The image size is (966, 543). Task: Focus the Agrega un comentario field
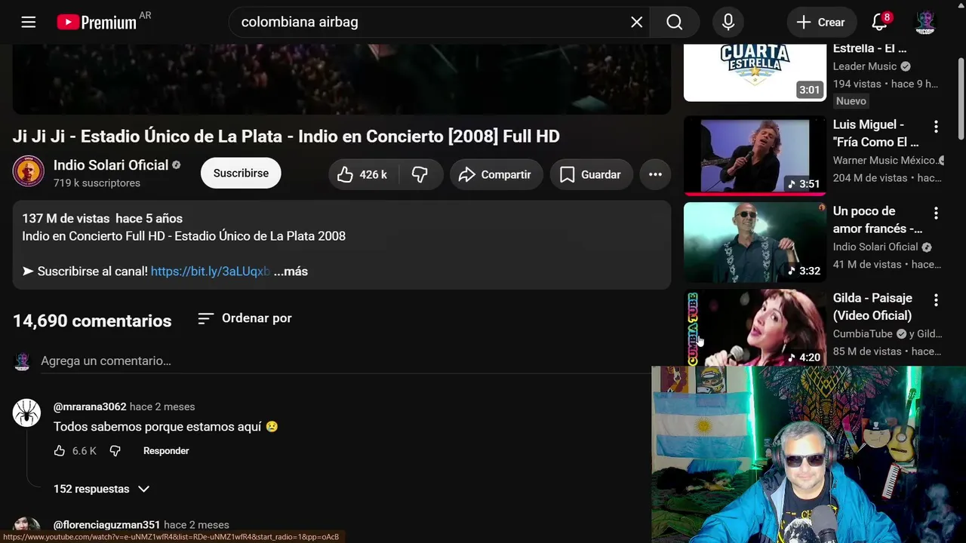[x=347, y=361]
